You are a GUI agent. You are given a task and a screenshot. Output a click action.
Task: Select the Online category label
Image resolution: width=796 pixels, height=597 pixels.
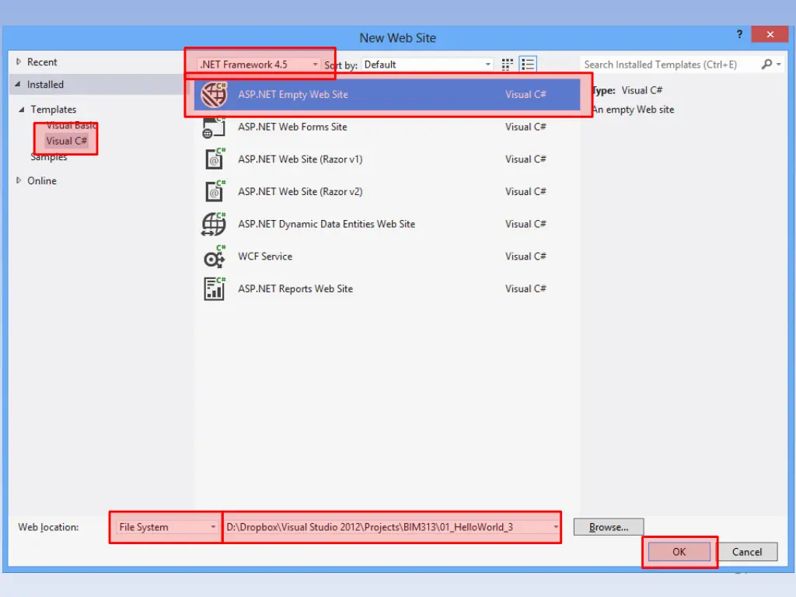42,180
